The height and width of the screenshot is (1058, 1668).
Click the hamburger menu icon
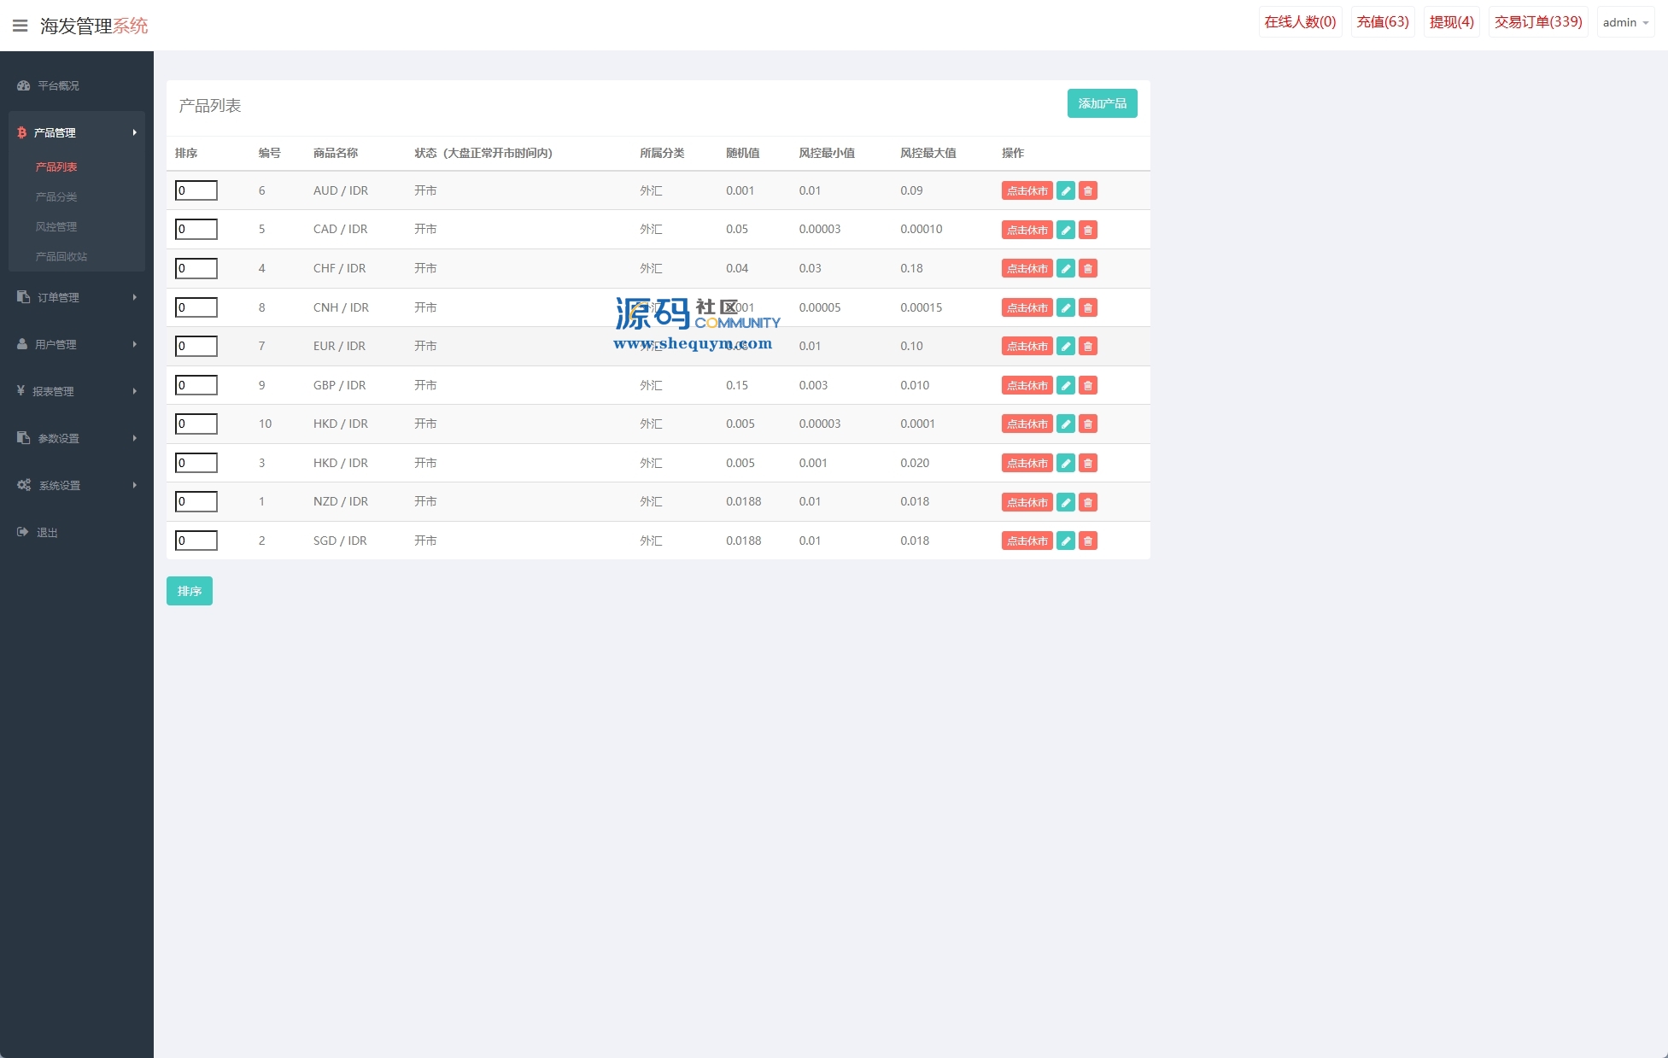(x=20, y=26)
